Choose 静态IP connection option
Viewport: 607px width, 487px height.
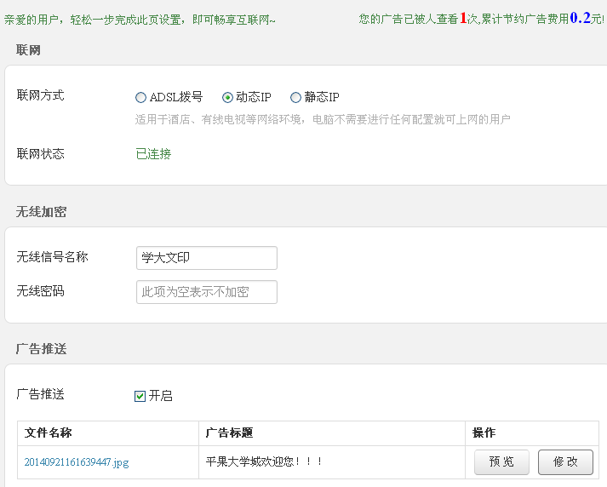coord(295,97)
